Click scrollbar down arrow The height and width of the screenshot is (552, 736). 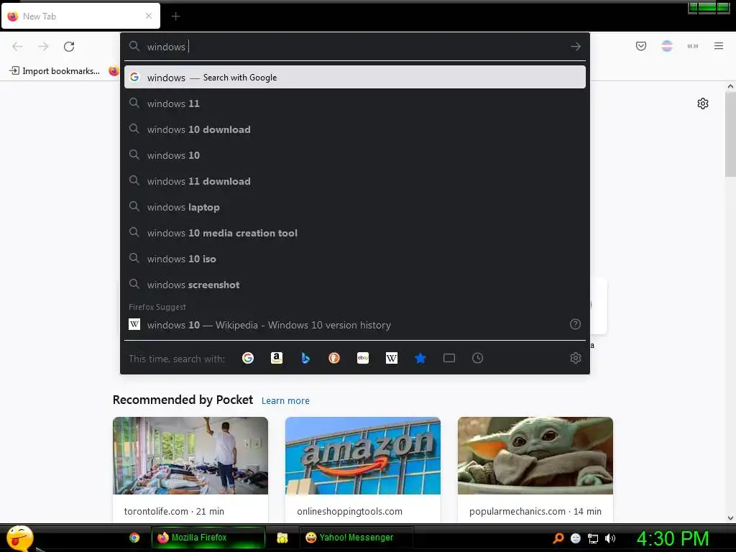point(730,518)
